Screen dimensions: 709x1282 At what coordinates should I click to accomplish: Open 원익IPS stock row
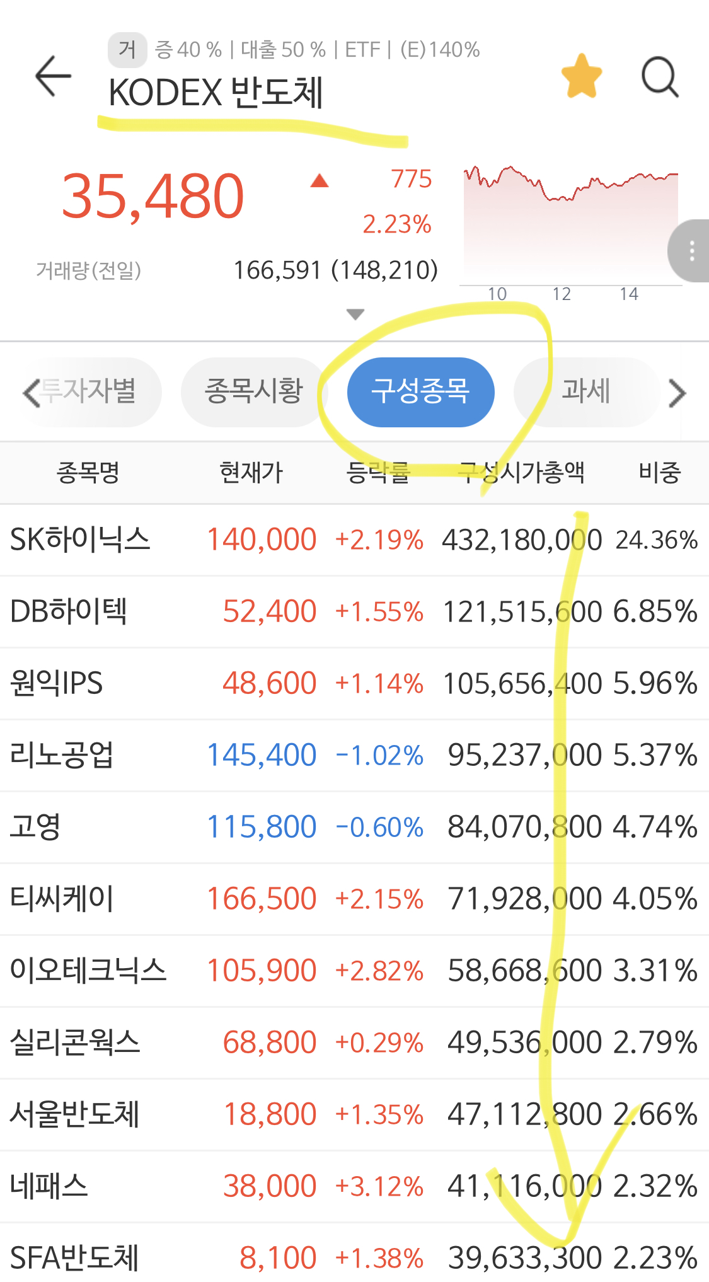pyautogui.click(x=354, y=684)
